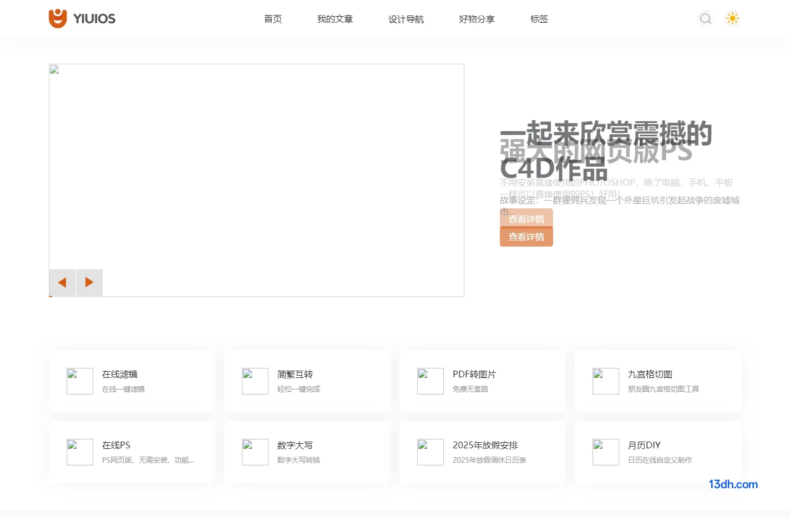The image size is (790, 517).
Task: Open the 在线滤镜 tool card icon
Action: (80, 381)
